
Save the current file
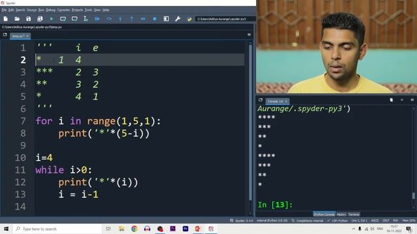(x=29, y=19)
